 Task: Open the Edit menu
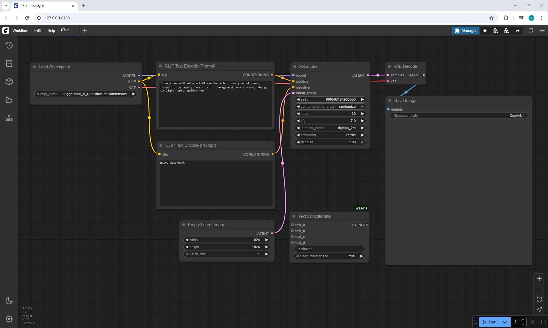click(x=37, y=30)
